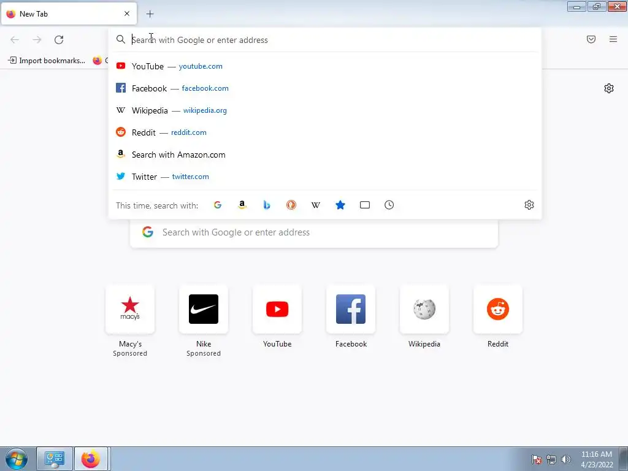Switch to the New Tab tab
This screenshot has height=471, width=628.
click(69, 13)
